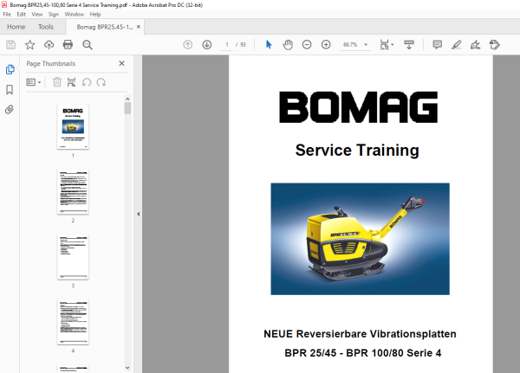
Task: Switch to the Tools tab
Action: click(46, 27)
